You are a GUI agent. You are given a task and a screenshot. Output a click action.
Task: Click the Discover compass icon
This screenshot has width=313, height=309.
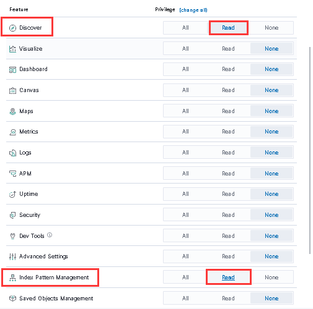click(12, 28)
